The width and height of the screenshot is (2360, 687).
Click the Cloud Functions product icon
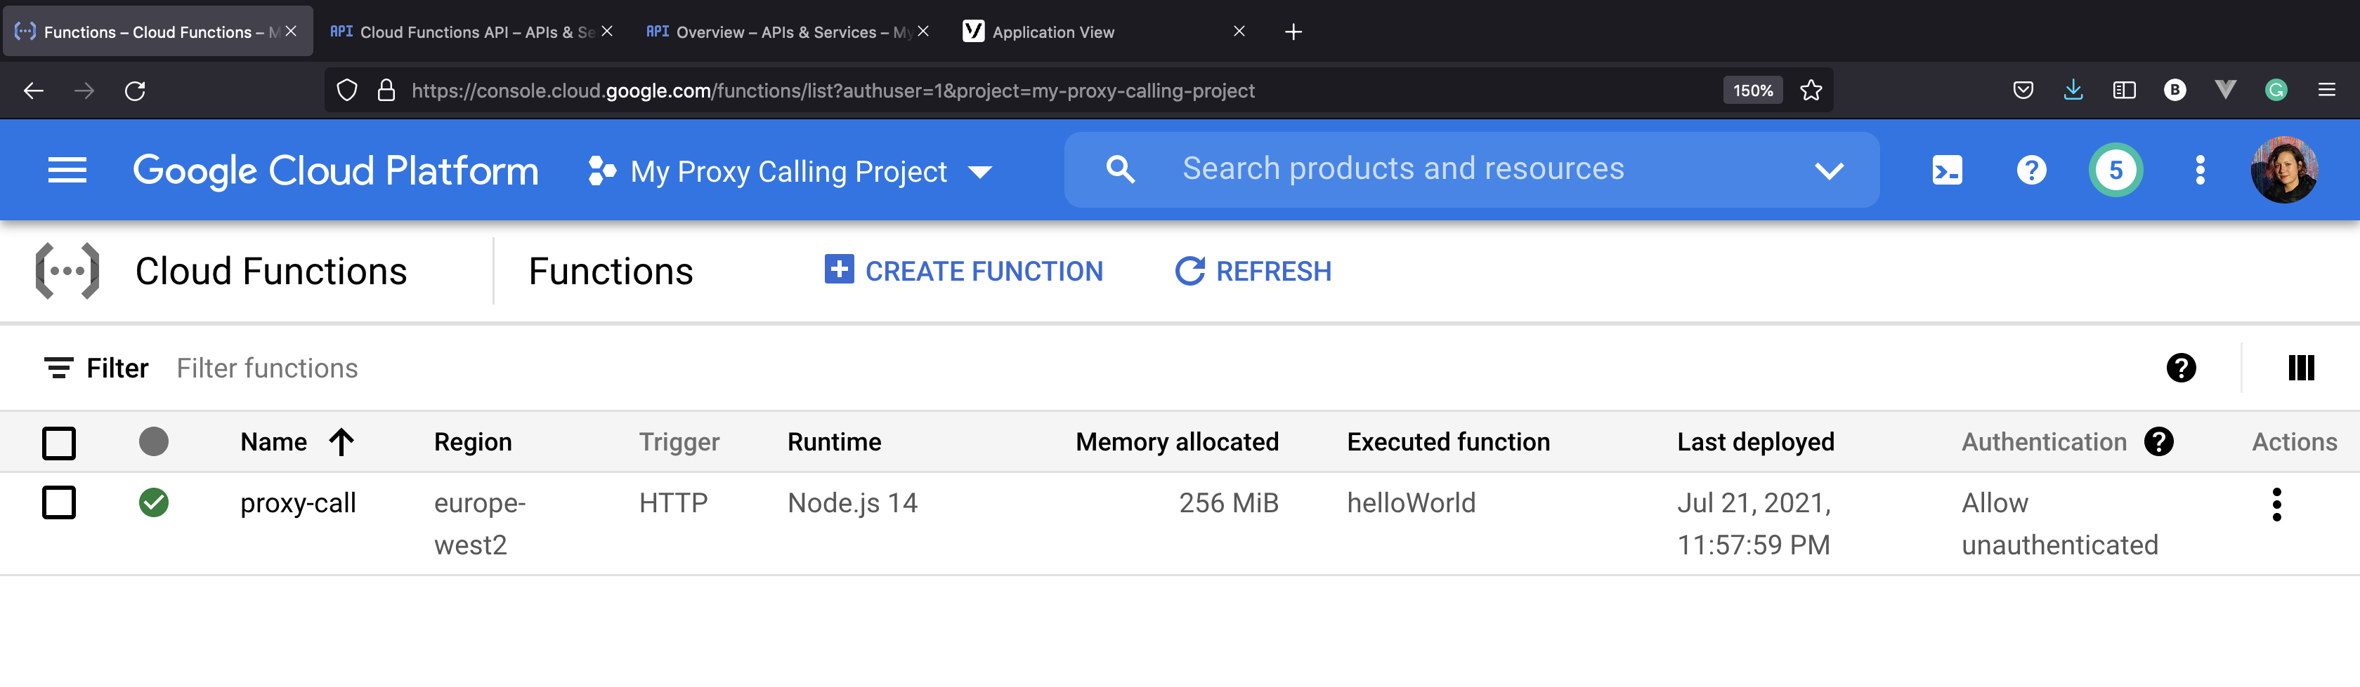point(67,271)
